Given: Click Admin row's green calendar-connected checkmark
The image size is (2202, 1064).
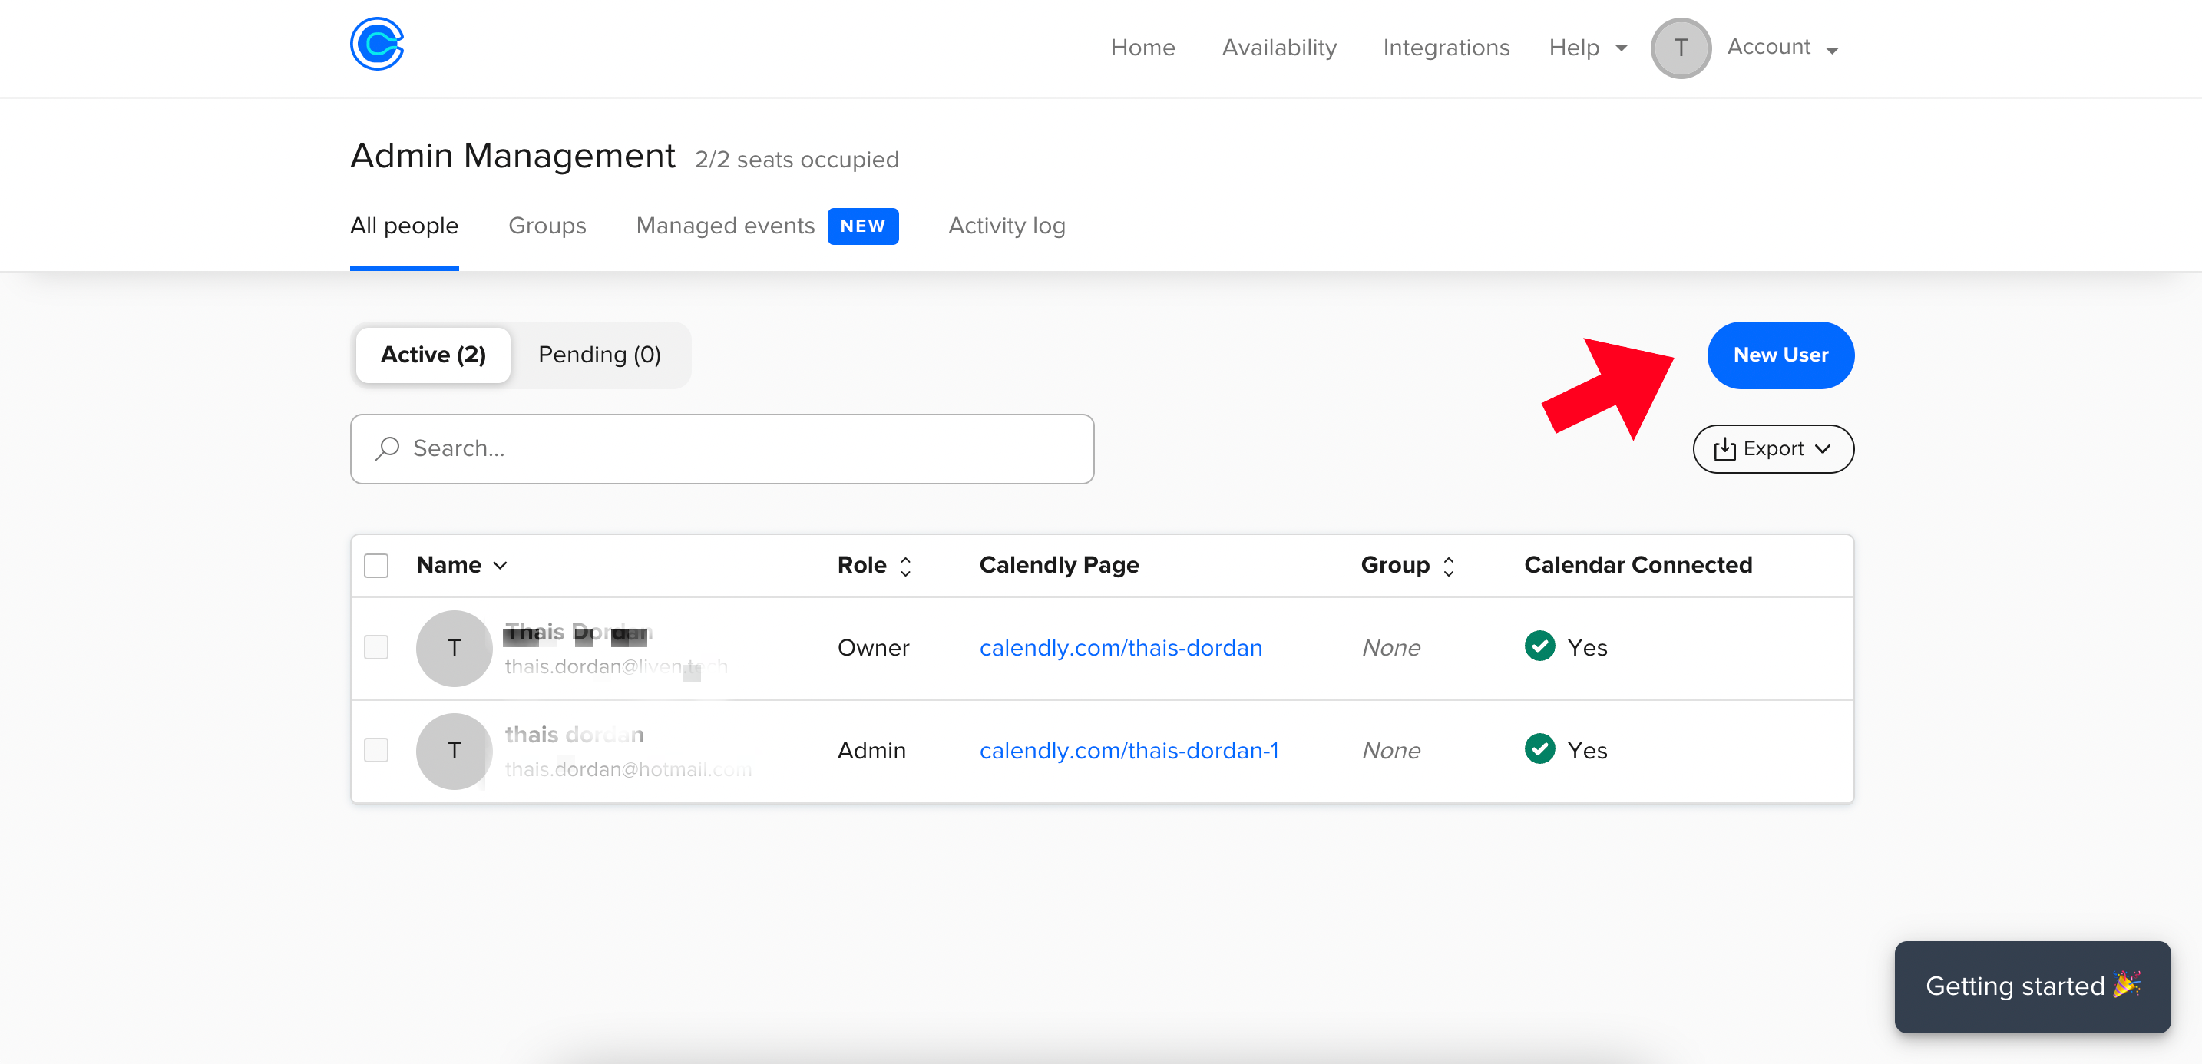Looking at the screenshot, I should [x=1539, y=748].
